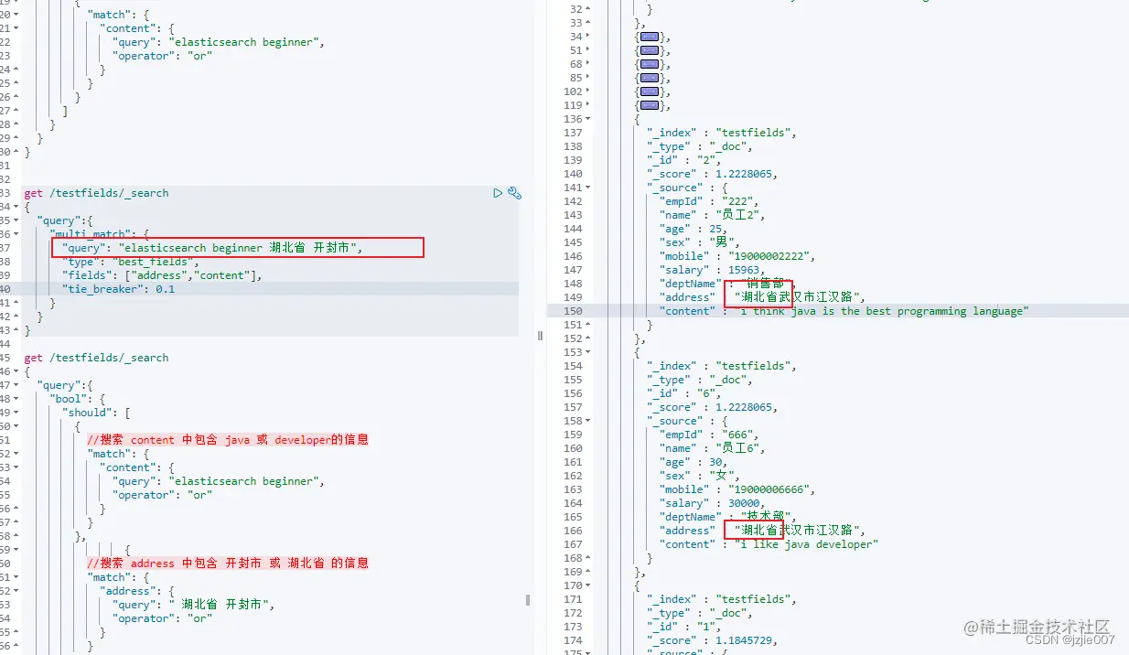Click the request editor vertical scrollbar thumb

click(528, 600)
